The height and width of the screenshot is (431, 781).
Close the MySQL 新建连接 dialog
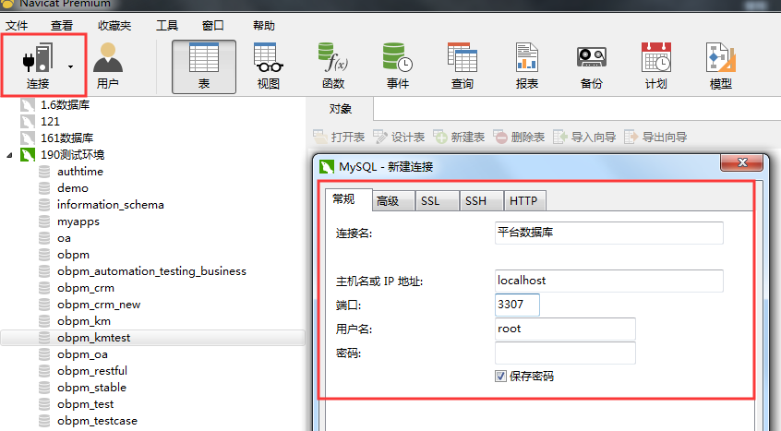741,162
